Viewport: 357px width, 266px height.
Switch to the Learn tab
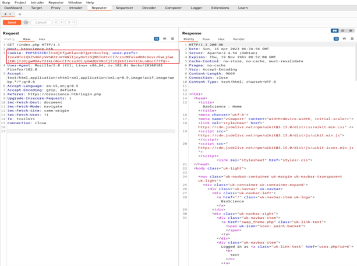[243, 8]
